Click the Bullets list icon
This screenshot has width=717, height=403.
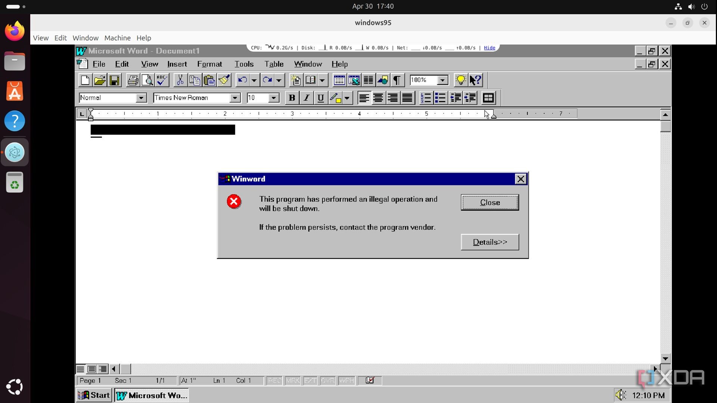click(x=440, y=98)
